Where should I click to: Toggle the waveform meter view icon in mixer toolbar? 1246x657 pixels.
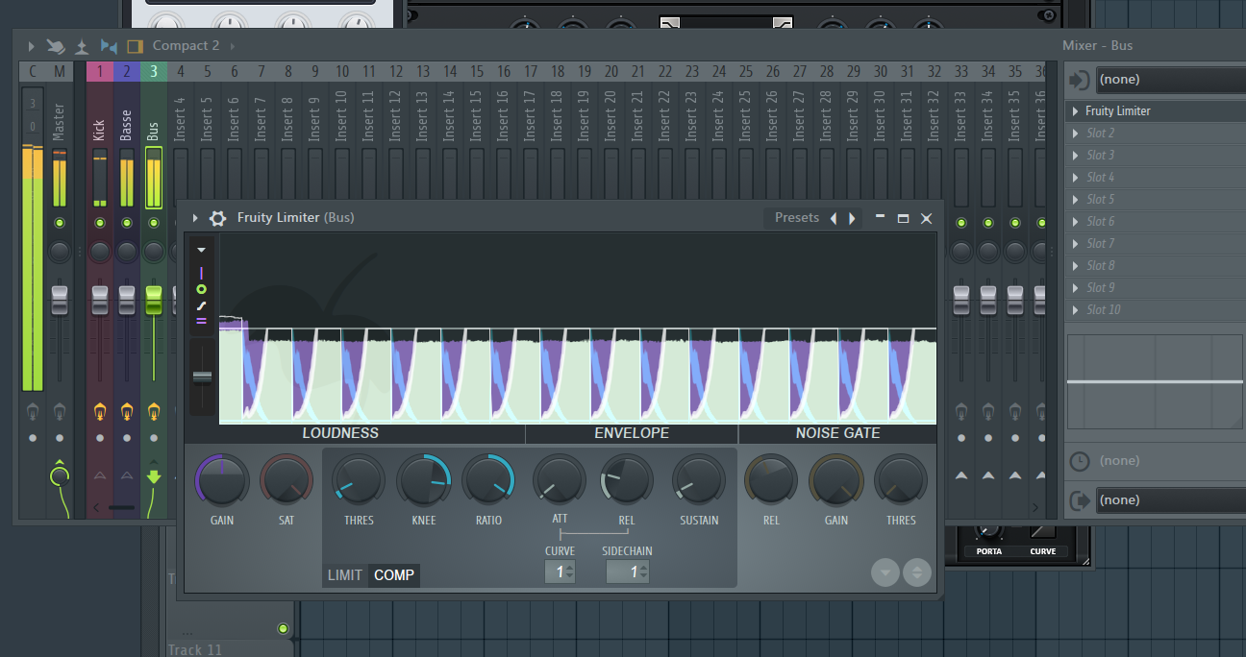pyautogui.click(x=109, y=45)
